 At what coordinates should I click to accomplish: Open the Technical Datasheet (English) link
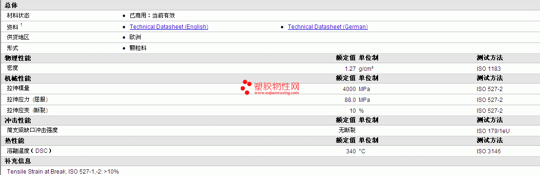point(169,27)
